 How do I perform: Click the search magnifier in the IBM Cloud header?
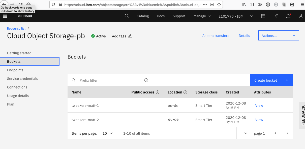point(127,16)
